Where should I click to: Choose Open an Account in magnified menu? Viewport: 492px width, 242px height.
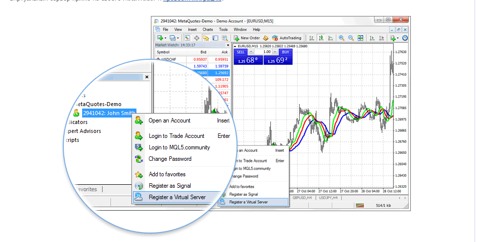(x=182, y=121)
